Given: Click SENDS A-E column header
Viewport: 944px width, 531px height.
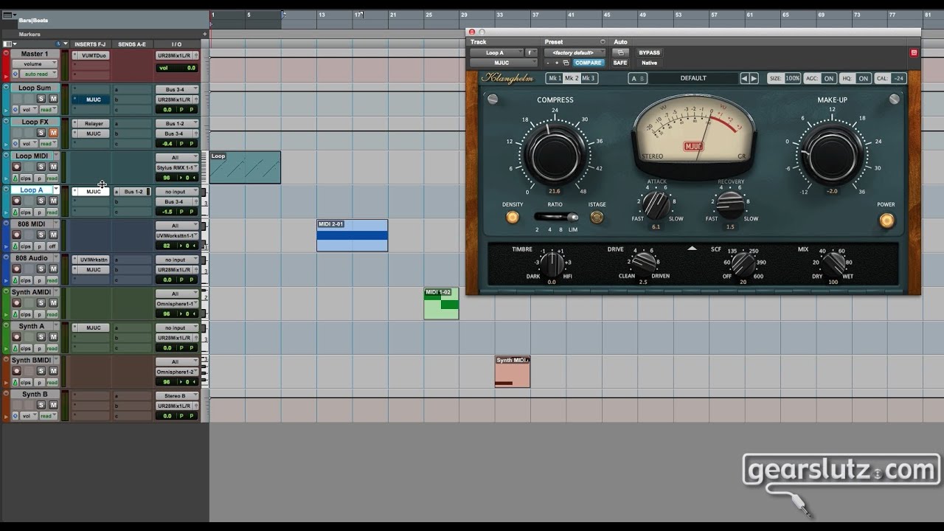Looking at the screenshot, I should coord(132,44).
